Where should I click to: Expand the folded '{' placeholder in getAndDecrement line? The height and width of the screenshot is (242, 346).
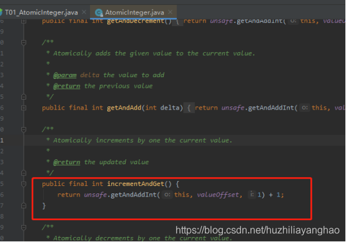point(177,22)
